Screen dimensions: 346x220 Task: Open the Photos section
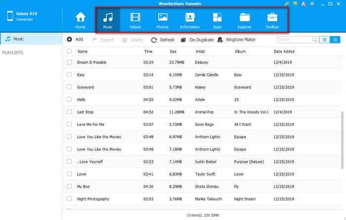point(163,21)
